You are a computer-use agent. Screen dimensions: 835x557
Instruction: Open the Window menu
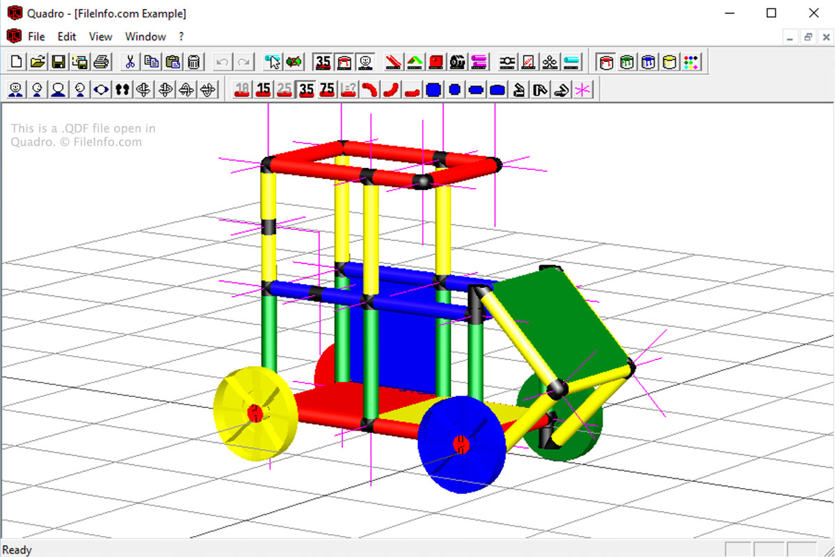(145, 36)
